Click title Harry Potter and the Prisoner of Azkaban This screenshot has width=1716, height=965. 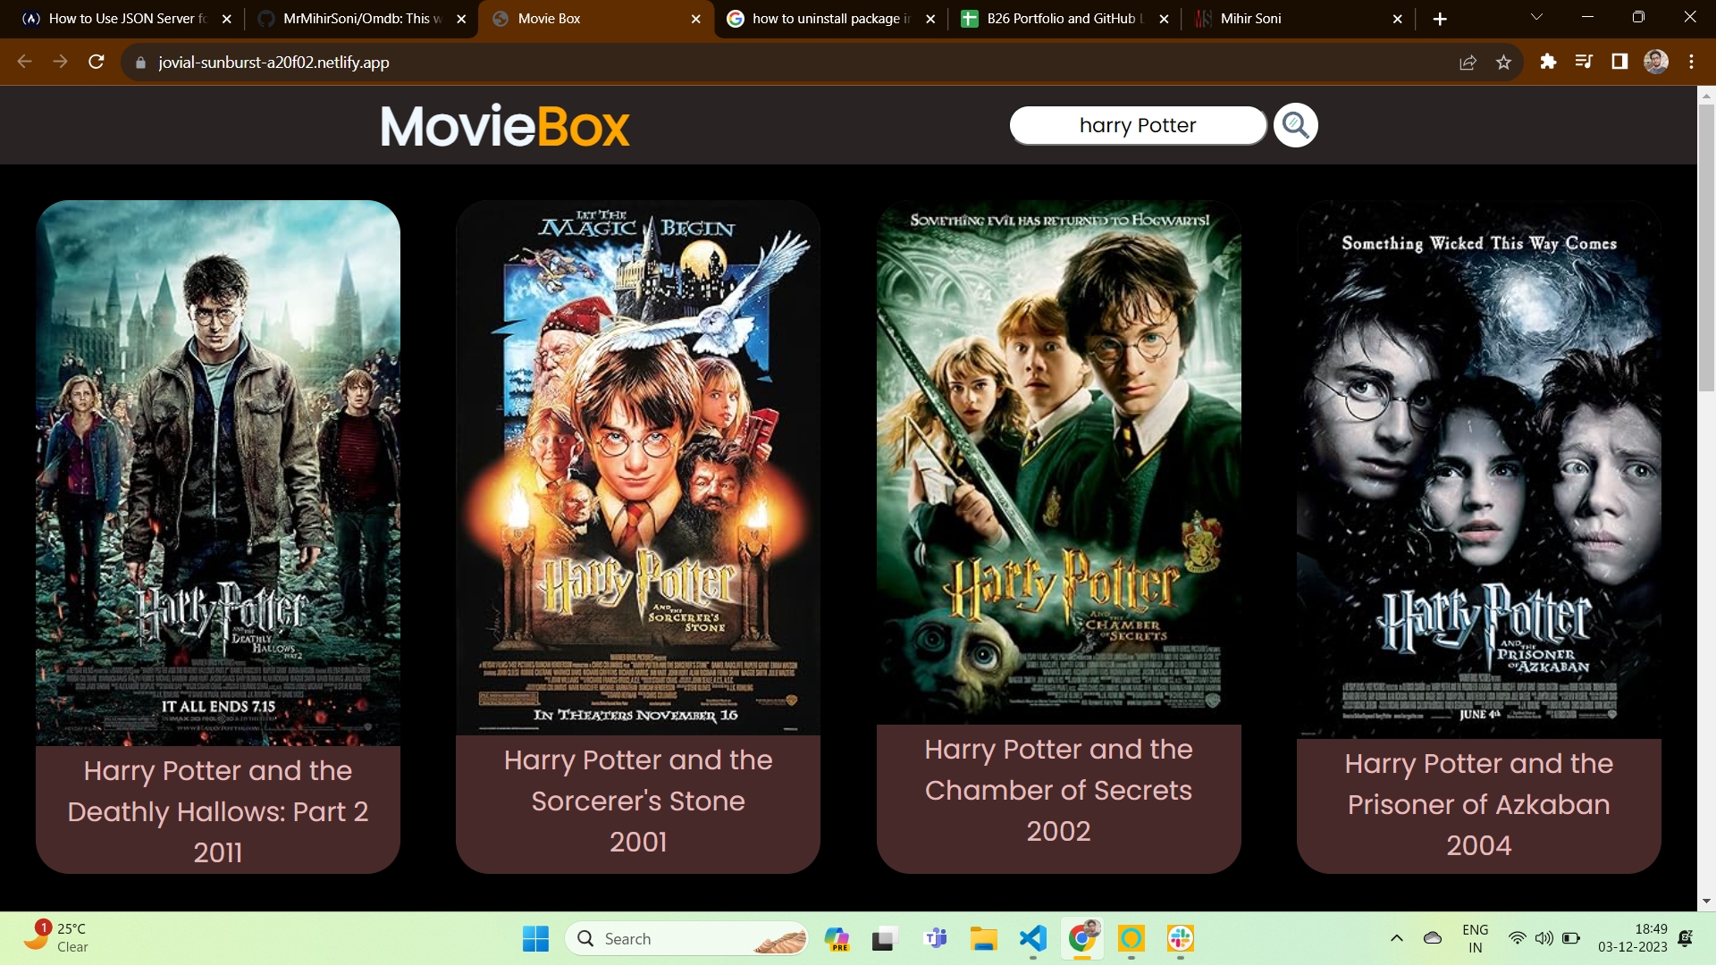pos(1479,785)
